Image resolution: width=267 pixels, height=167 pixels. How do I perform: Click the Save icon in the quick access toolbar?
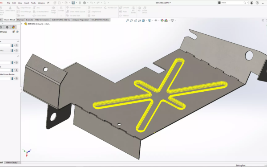pos(73,3)
